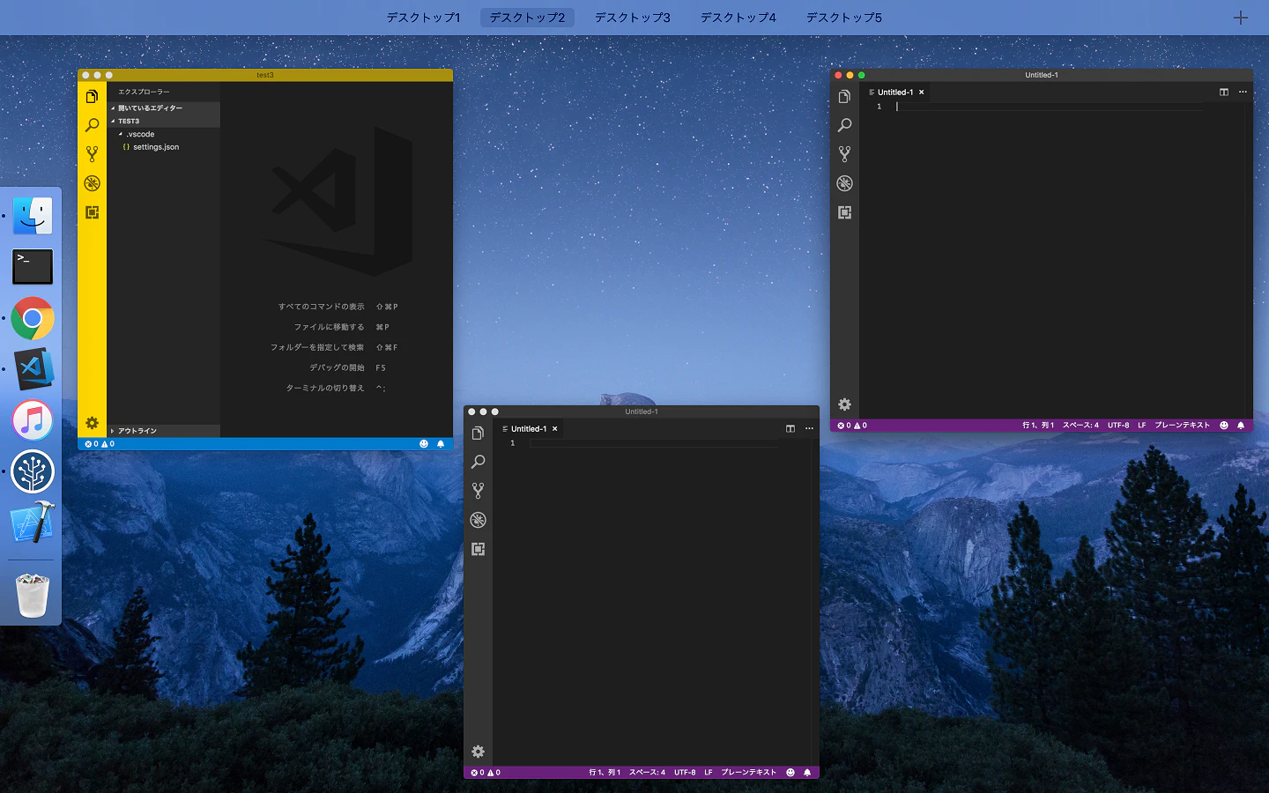Open Debug view in top right window

(844, 183)
